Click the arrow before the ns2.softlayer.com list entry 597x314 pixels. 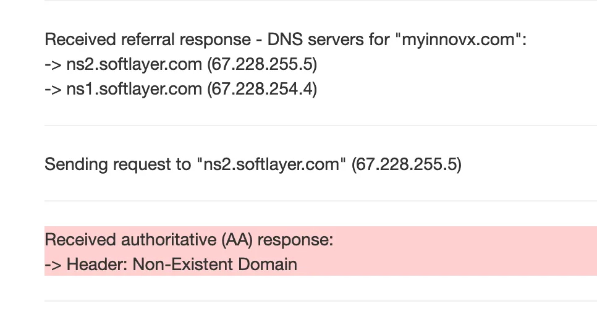[53, 64]
